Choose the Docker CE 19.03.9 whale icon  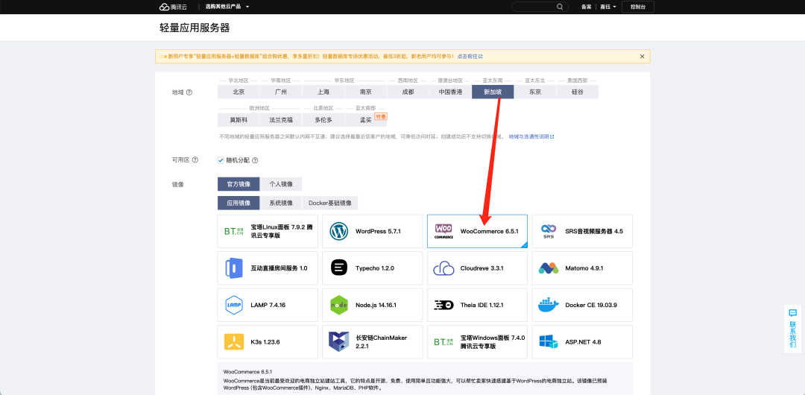click(549, 305)
